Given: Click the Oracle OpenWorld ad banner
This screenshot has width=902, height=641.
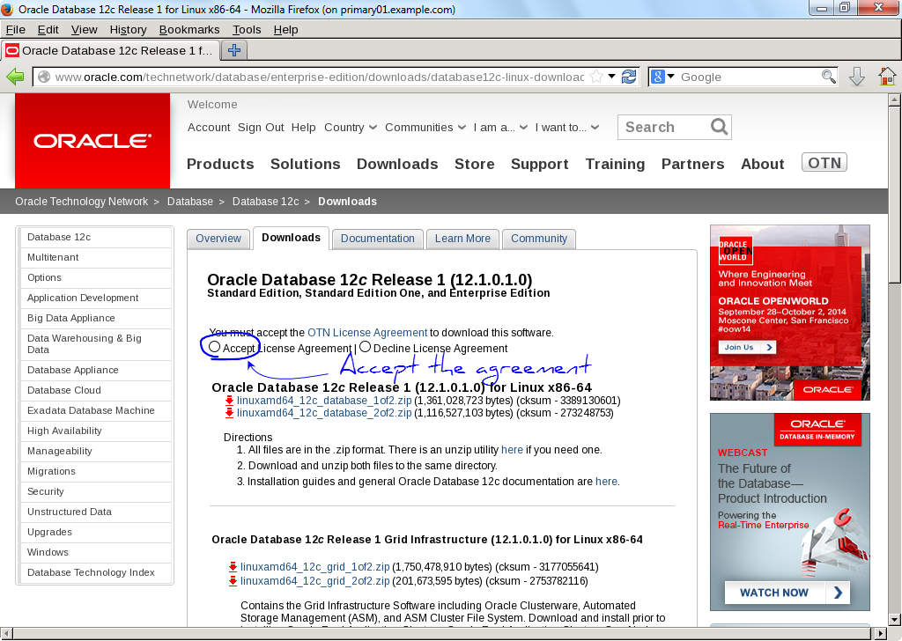Looking at the screenshot, I should [x=790, y=313].
